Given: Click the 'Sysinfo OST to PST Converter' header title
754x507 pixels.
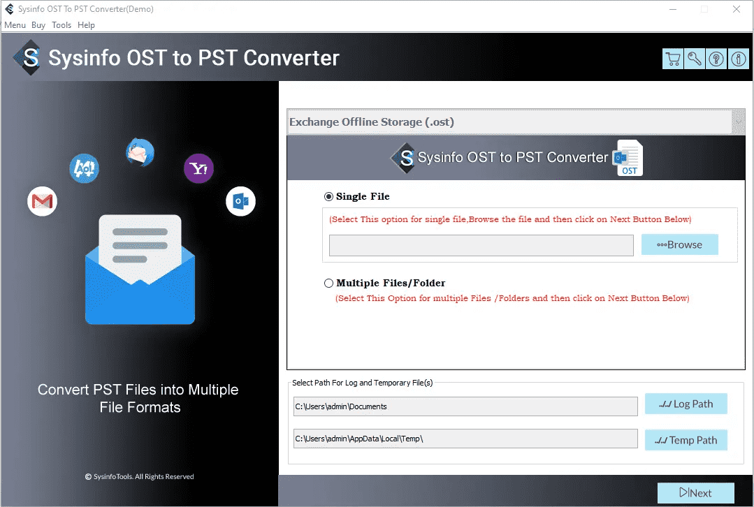Looking at the screenshot, I should [x=194, y=58].
